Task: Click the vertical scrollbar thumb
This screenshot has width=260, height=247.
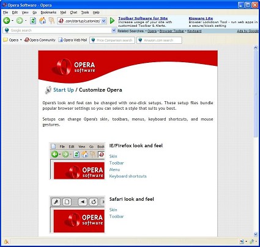Action: click(x=256, y=93)
